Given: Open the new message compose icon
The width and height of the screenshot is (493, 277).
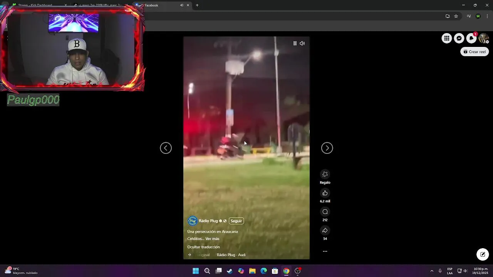Looking at the screenshot, I should click(x=483, y=254).
